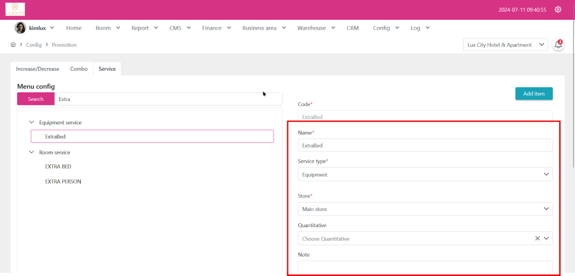
Task: Open the Finance menu
Action: pos(216,28)
